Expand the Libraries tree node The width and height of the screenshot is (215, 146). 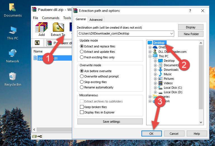tap(150, 97)
